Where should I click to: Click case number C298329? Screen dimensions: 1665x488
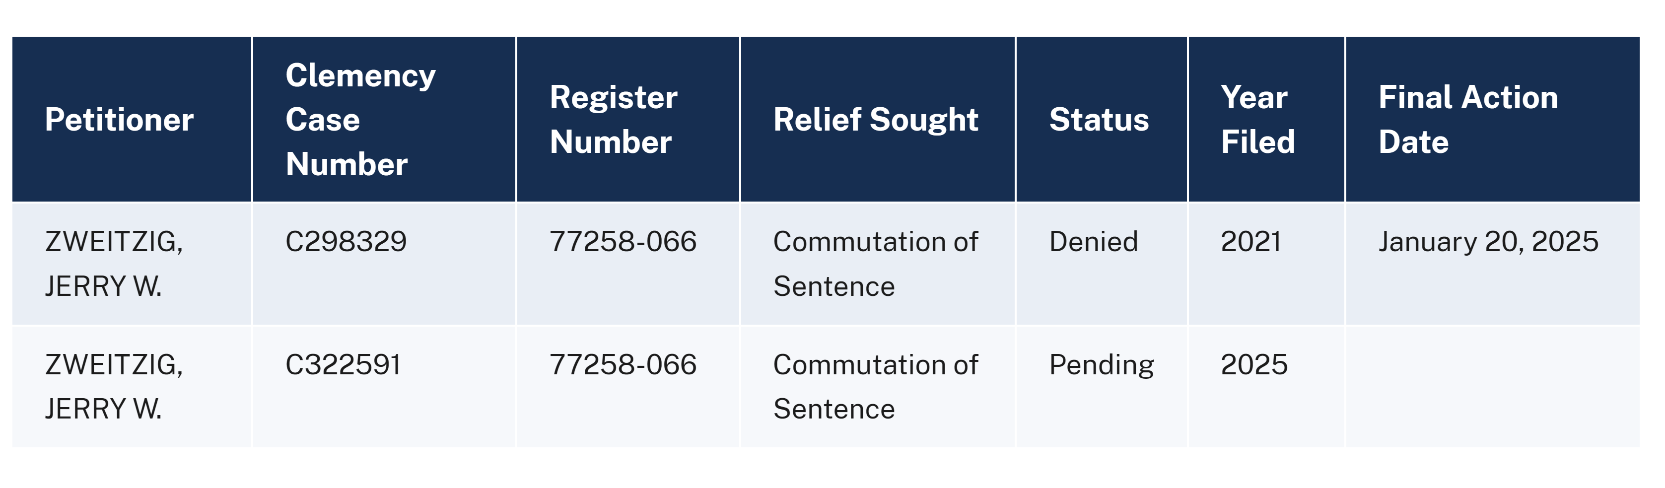[346, 242]
